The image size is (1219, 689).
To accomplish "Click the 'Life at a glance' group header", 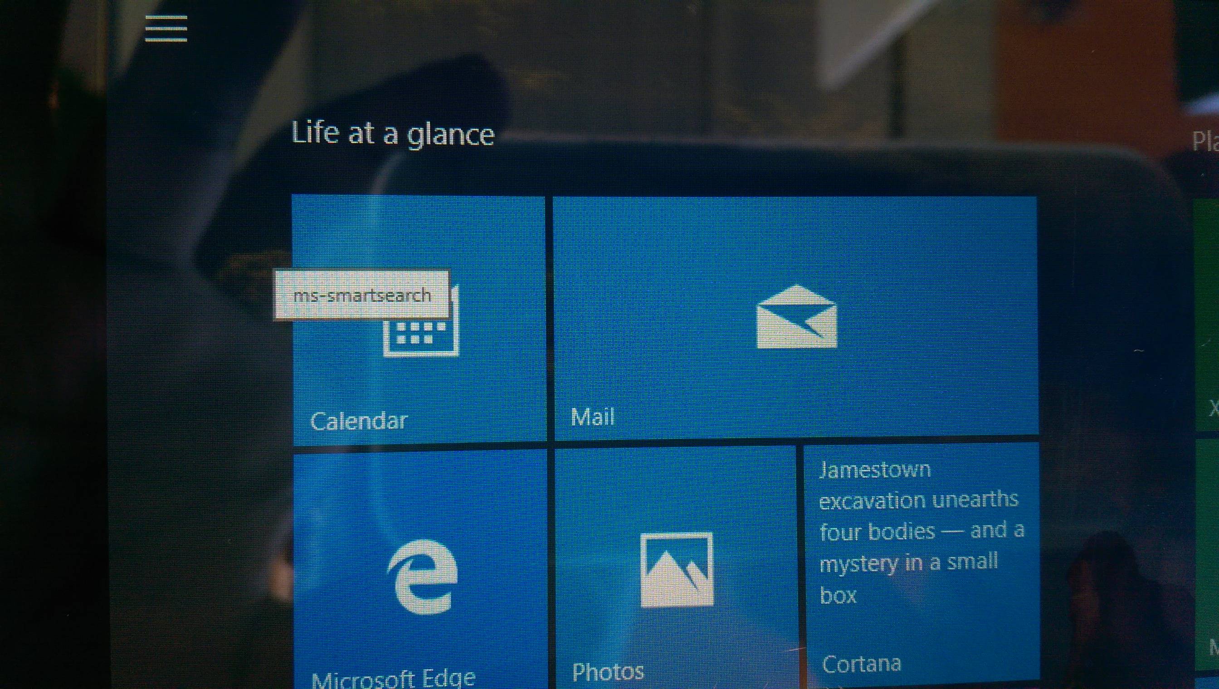I will (392, 133).
